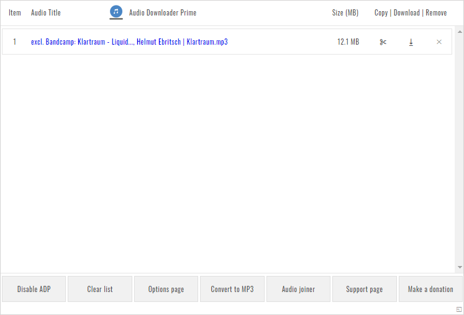The image size is (464, 315).
Task: Open the excl. Bandcamp Klartraum audio link
Action: (x=129, y=42)
